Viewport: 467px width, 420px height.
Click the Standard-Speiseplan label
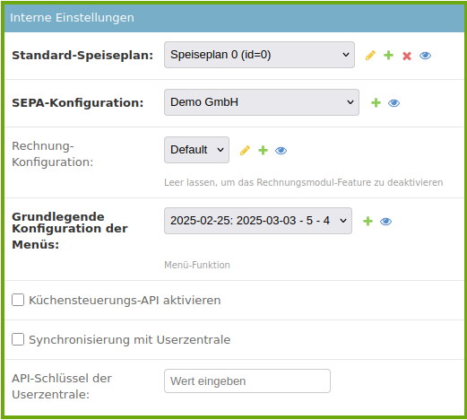(x=82, y=56)
